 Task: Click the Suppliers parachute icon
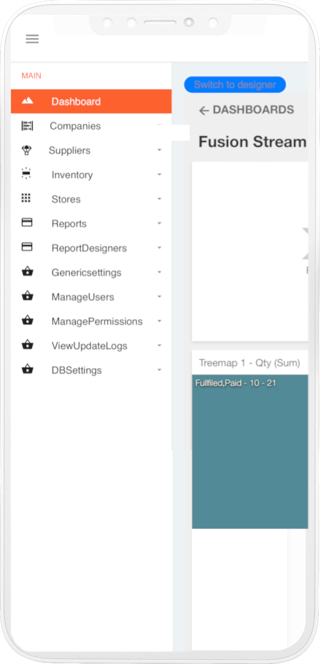click(x=27, y=150)
